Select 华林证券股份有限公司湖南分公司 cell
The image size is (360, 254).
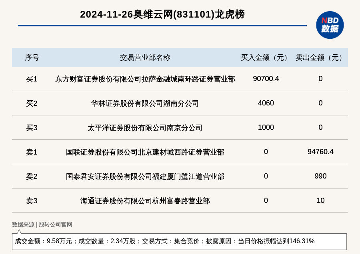[145, 103]
